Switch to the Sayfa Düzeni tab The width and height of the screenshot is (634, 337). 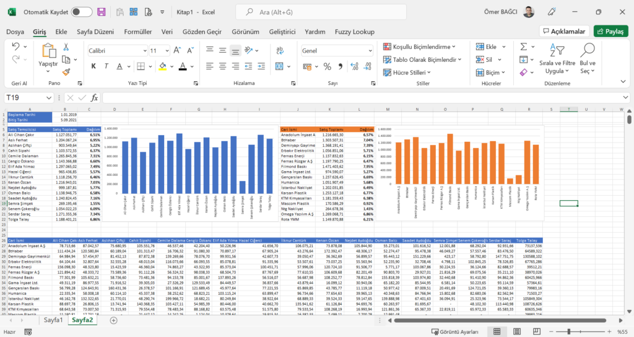coord(95,32)
